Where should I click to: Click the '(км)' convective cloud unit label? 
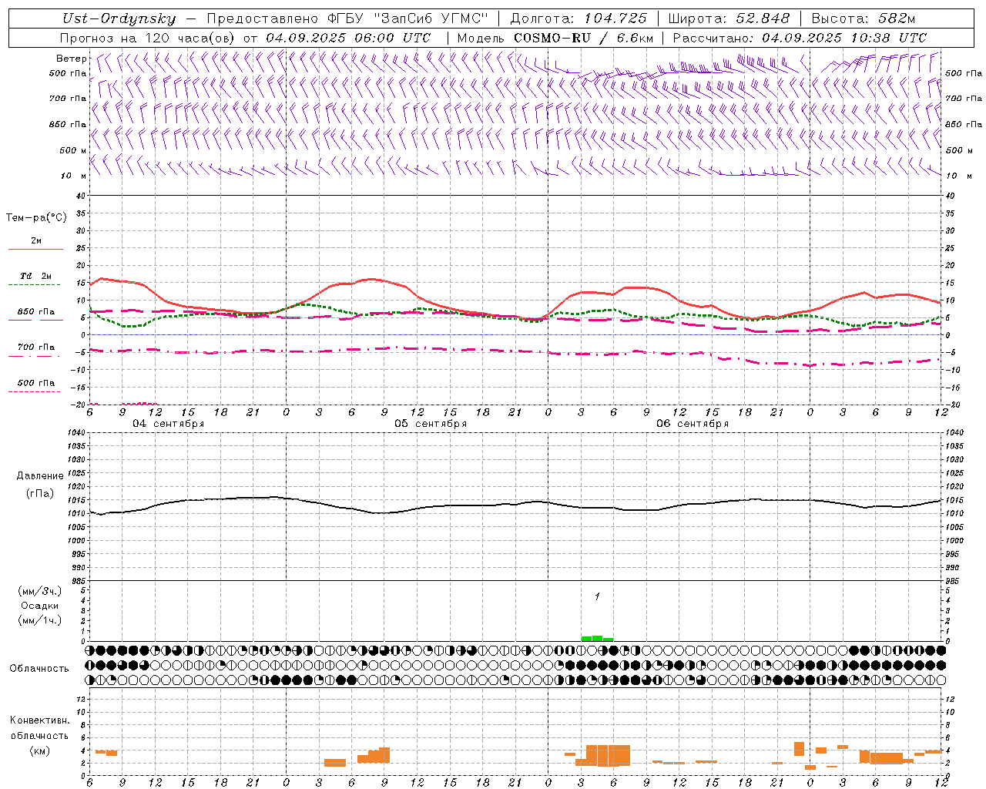tap(40, 750)
